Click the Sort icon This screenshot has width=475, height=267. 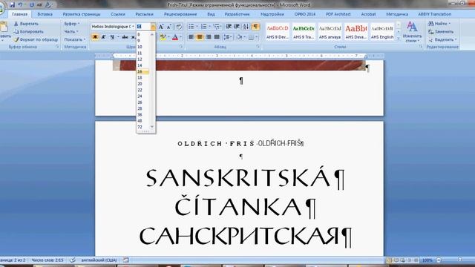point(246,27)
